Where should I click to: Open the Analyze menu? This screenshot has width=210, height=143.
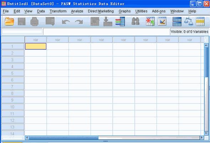[x=77, y=11]
